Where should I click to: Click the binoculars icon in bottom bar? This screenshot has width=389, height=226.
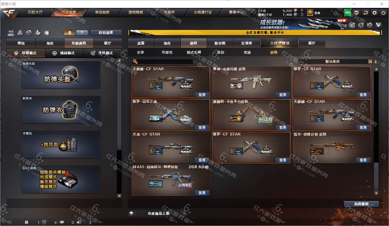pyautogui.click(x=26, y=222)
